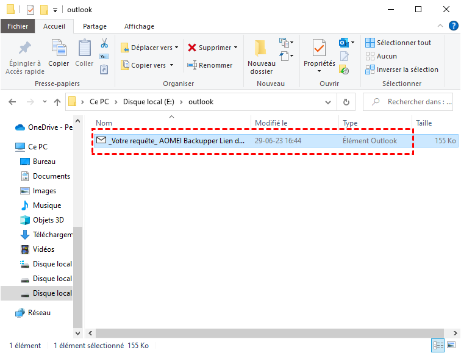Click the refresh icon beside address bar
Image resolution: width=461 pixels, height=353 pixels.
(346, 102)
